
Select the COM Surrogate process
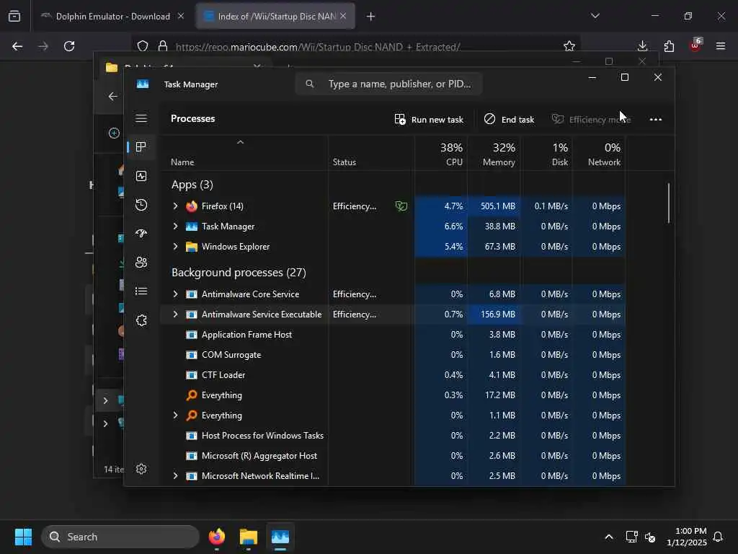[393, 355]
